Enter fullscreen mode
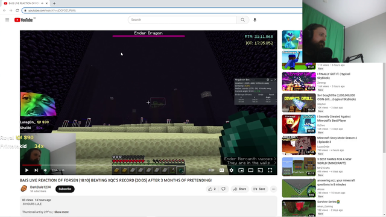Screen dimensions: 386x217 click(x=270, y=170)
